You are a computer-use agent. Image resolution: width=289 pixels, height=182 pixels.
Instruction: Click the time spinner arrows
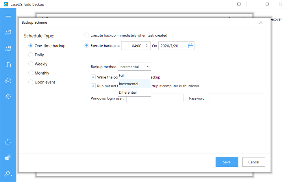pyautogui.click(x=147, y=46)
